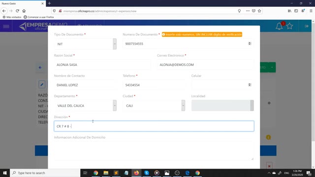
Task: Click the favorites star in app header
Action: (x=290, y=26)
